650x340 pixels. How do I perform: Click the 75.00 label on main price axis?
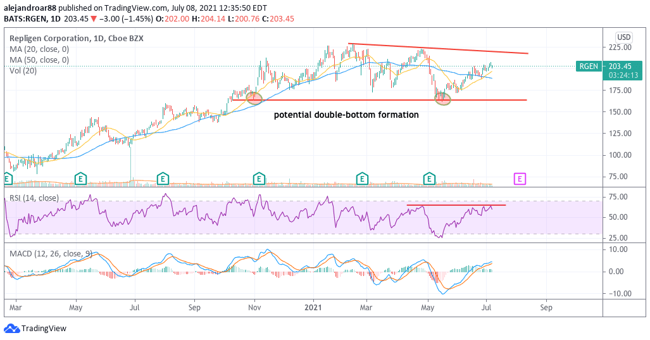[620, 177]
